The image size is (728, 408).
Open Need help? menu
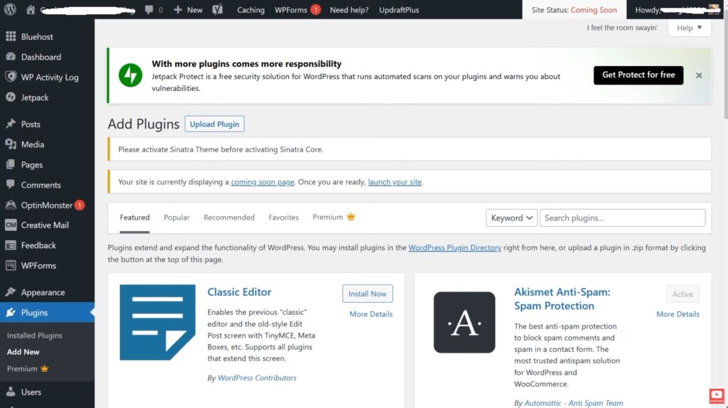pos(349,10)
